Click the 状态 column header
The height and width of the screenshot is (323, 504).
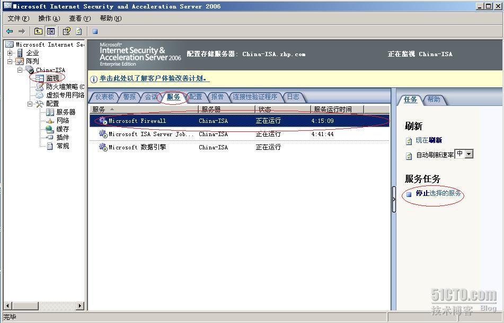[x=283, y=110]
